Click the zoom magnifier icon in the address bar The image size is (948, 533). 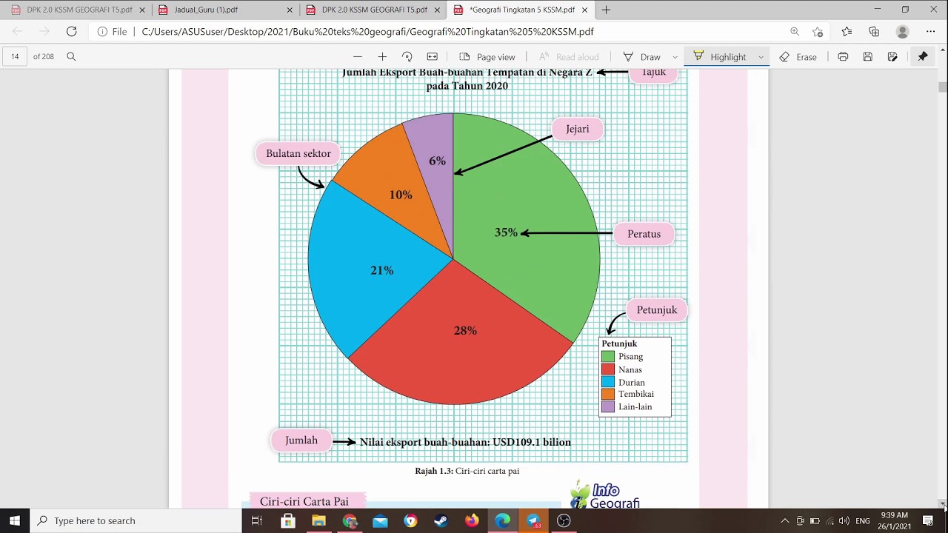pyautogui.click(x=795, y=32)
